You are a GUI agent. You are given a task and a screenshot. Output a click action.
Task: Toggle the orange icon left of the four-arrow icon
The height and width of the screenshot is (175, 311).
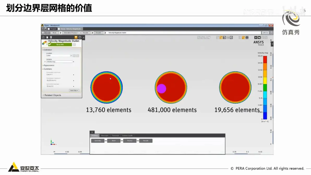coord(243,38)
